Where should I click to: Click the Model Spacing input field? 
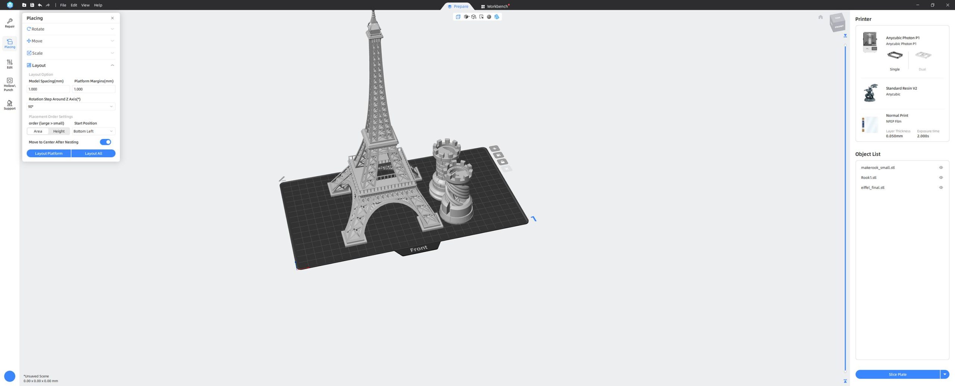(x=48, y=89)
